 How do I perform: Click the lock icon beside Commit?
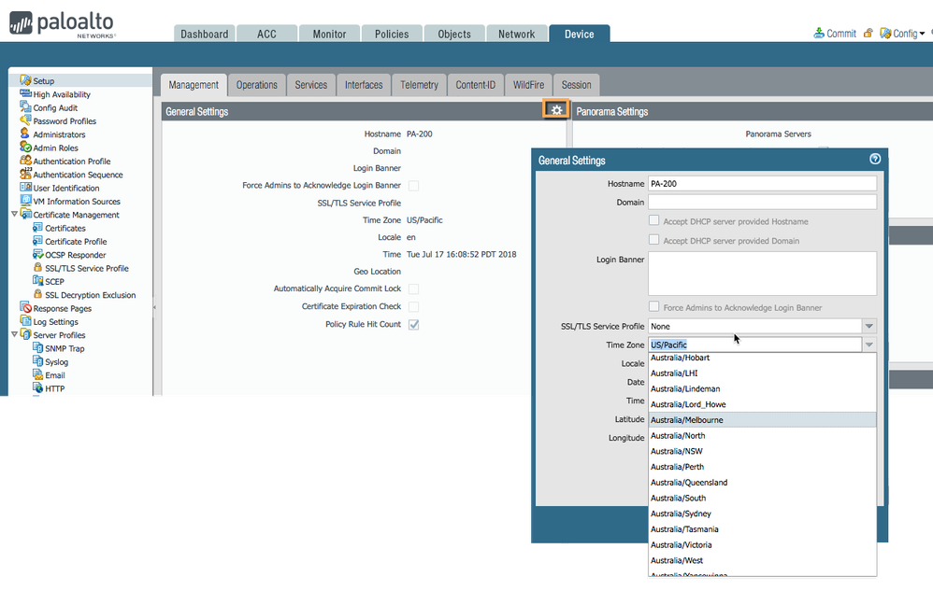click(868, 33)
